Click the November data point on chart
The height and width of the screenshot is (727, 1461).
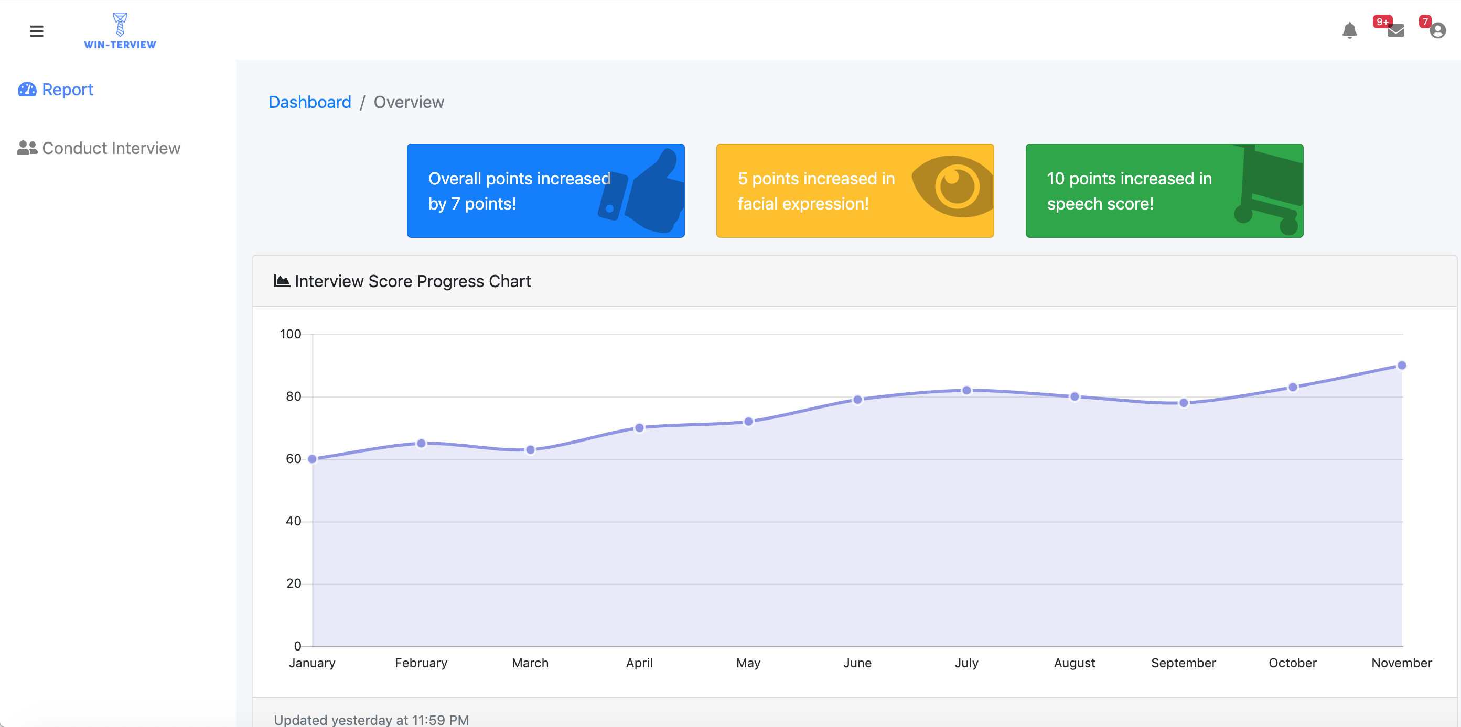(x=1401, y=366)
